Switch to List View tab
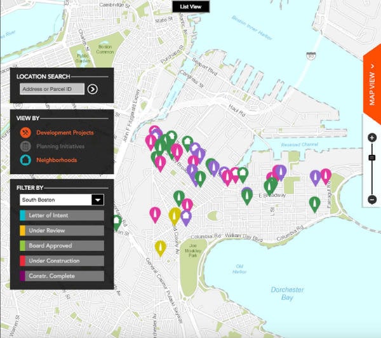Image resolution: width=381 pixels, height=338 pixels. [x=190, y=6]
